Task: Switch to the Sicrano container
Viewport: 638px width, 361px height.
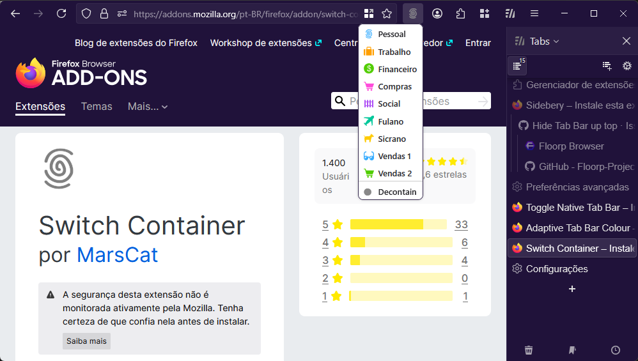Action: pos(391,139)
